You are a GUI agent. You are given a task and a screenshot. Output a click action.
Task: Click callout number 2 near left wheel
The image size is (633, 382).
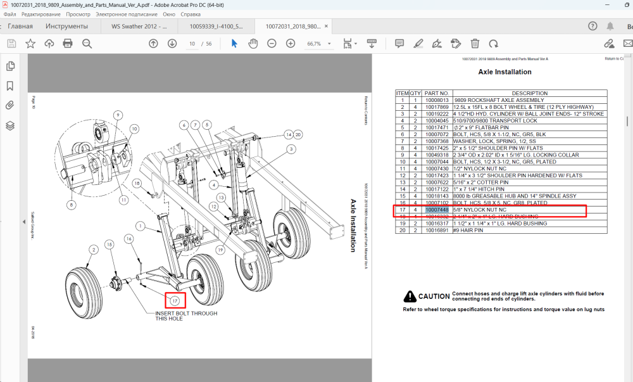[x=94, y=250]
